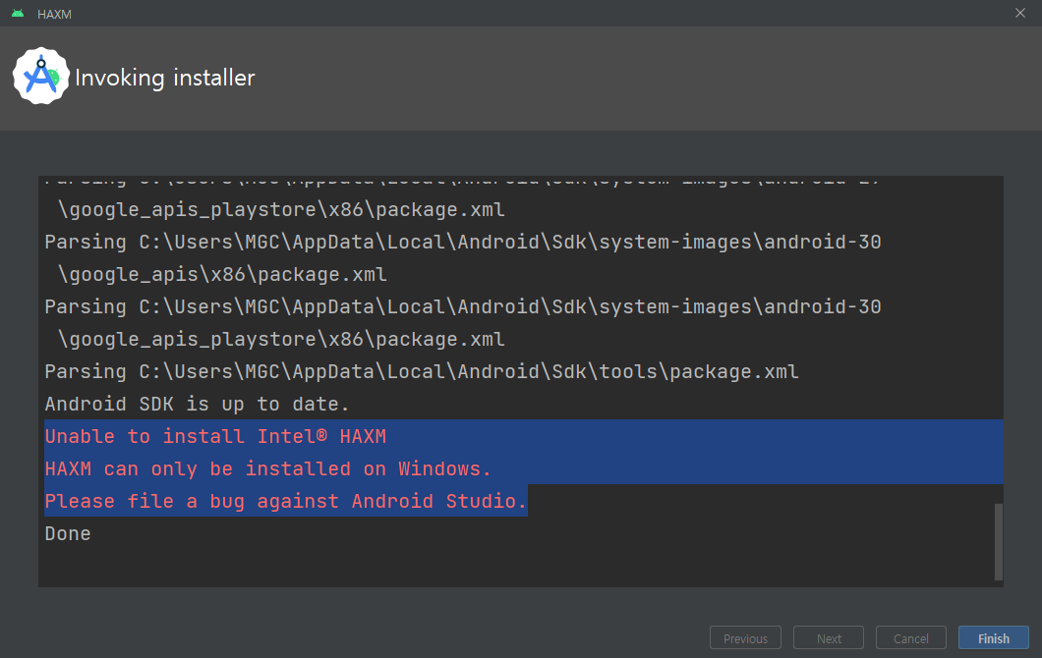Click the '\google_apis\x86\package.xml' log line
This screenshot has width=1042, height=658.
pos(222,274)
